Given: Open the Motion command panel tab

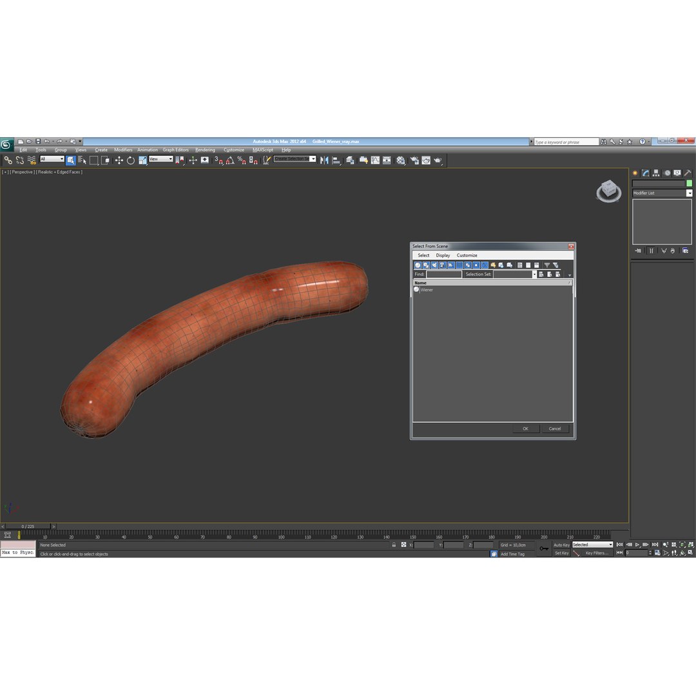Looking at the screenshot, I should coord(667,173).
